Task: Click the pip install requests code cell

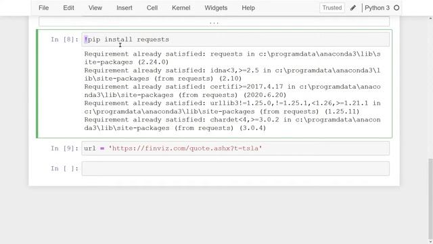Action: point(235,39)
